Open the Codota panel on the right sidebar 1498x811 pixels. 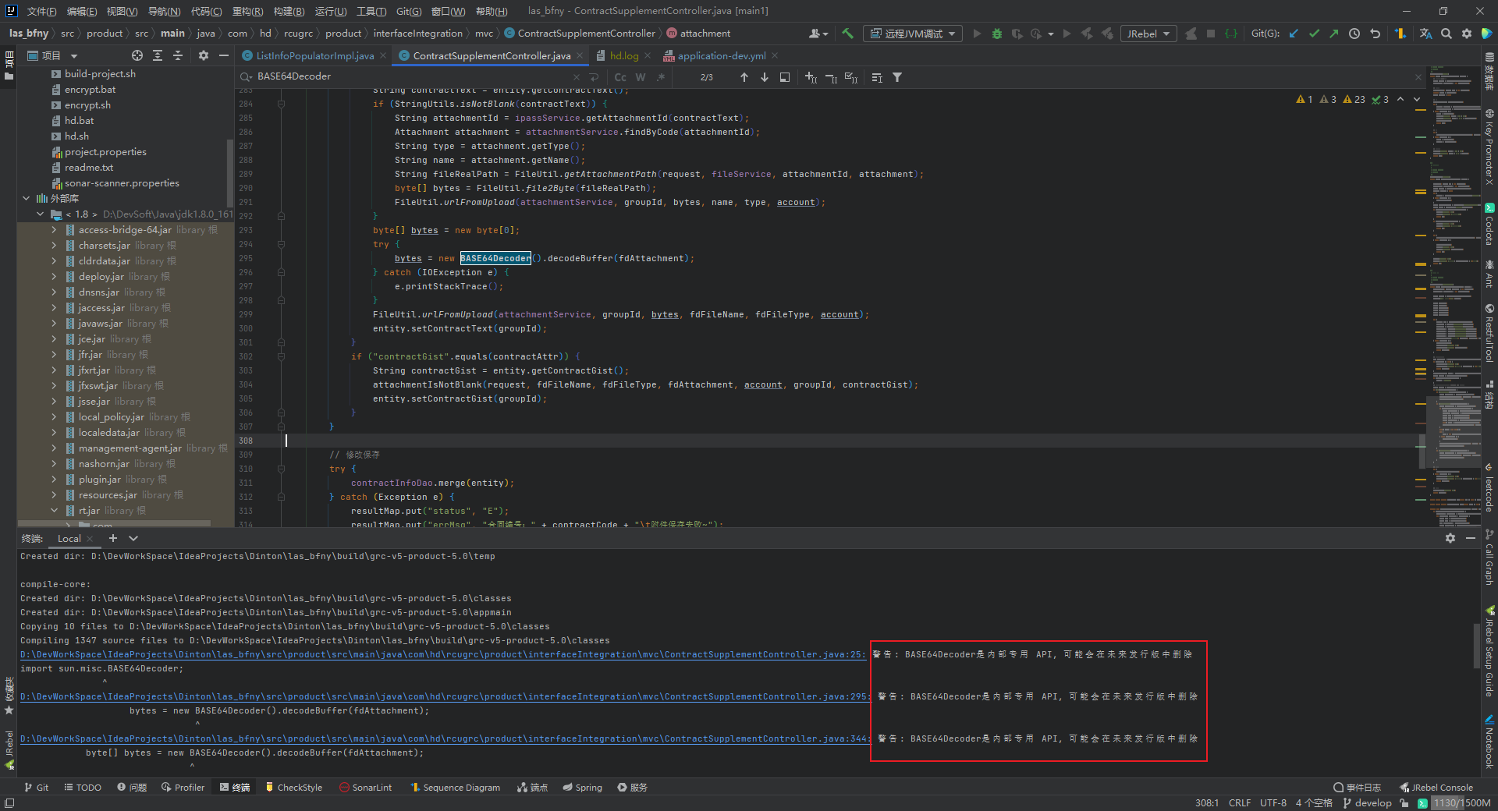[1489, 227]
